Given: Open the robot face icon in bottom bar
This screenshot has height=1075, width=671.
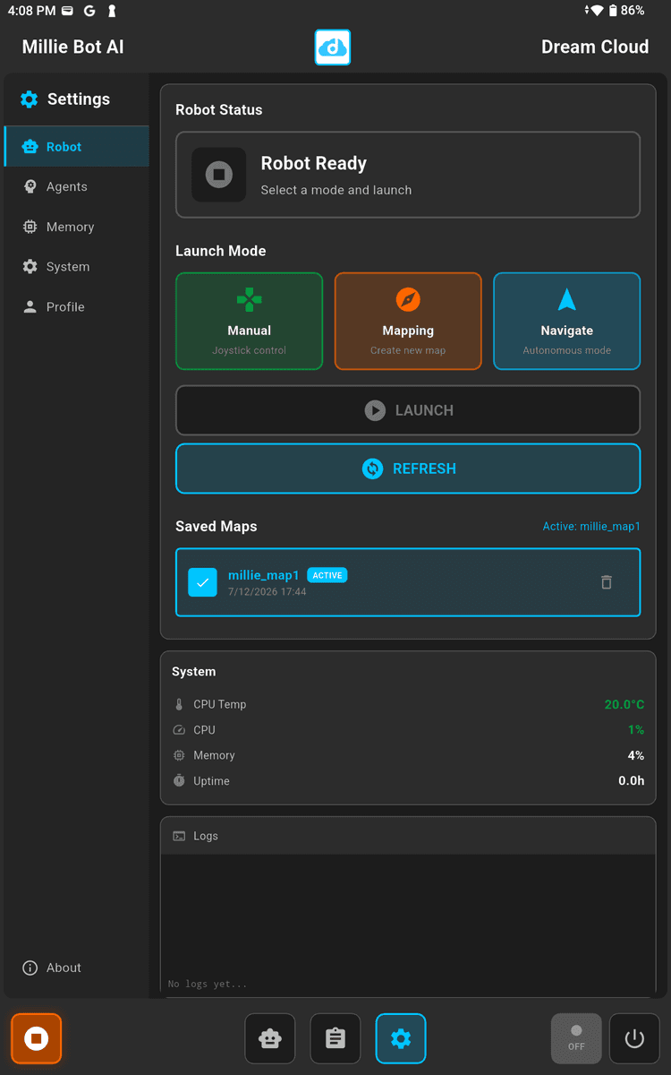Looking at the screenshot, I should [x=270, y=1038].
